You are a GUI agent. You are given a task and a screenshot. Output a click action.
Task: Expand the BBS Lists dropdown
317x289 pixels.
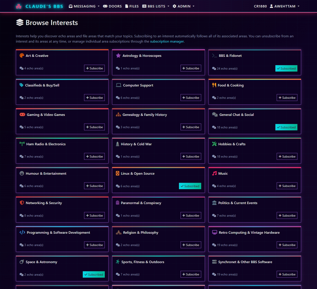[x=155, y=6]
